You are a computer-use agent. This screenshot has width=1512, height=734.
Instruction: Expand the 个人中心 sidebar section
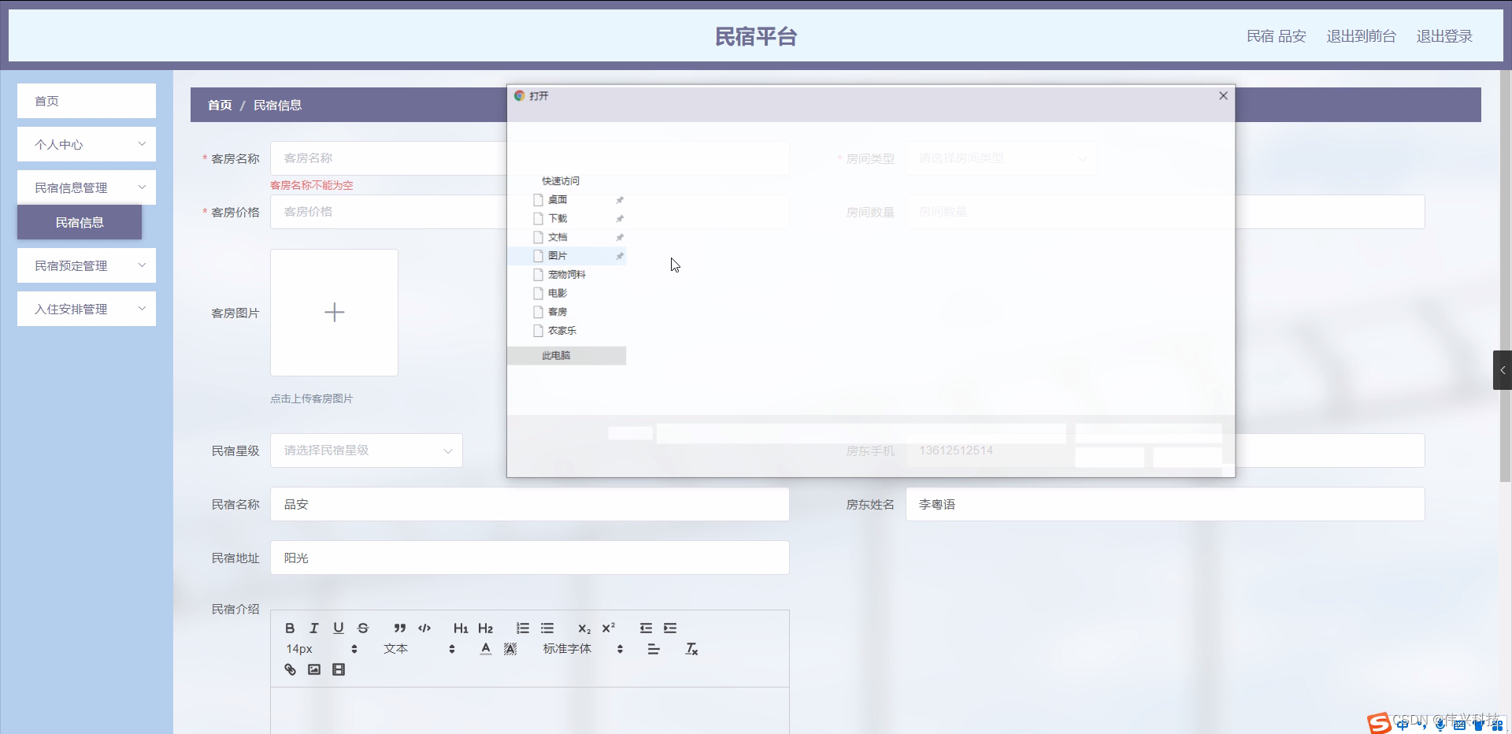[x=87, y=144]
